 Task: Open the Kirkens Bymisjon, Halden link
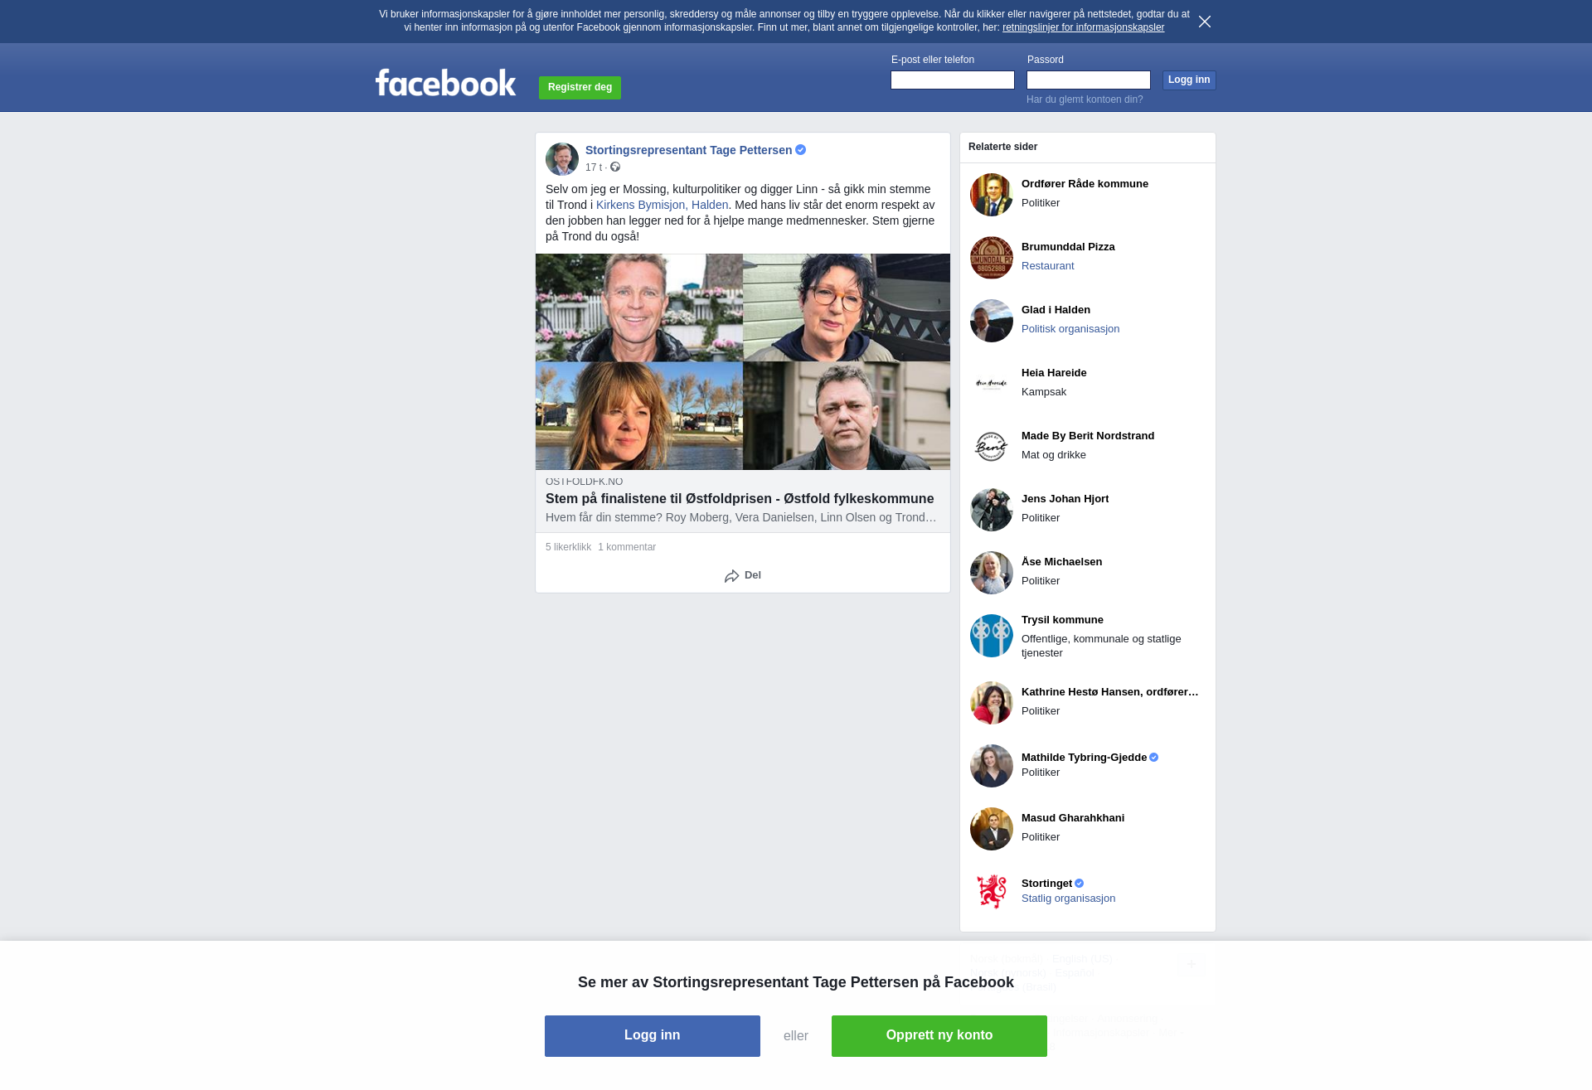(x=662, y=205)
